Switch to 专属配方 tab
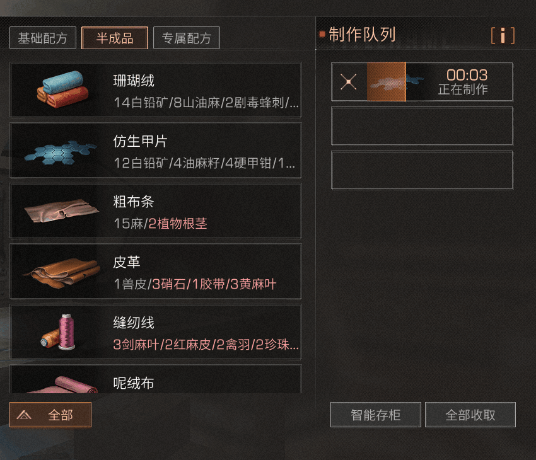The height and width of the screenshot is (460, 536). [x=186, y=38]
